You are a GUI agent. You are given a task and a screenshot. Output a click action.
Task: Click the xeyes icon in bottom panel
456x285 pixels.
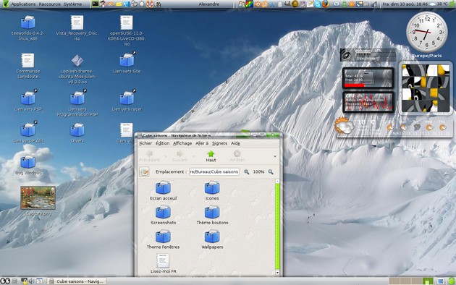coord(5,281)
